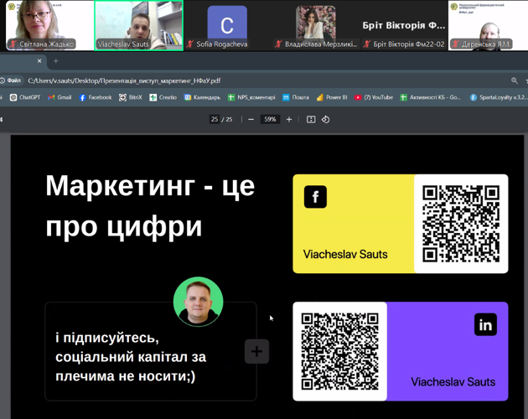
Task: Click the Файл site info chip
Action: point(11,80)
